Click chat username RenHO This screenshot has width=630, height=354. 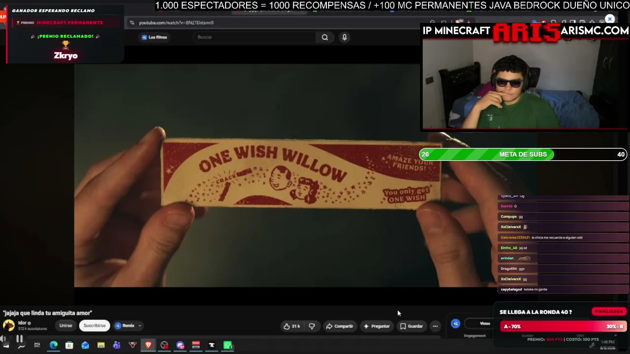point(506,206)
